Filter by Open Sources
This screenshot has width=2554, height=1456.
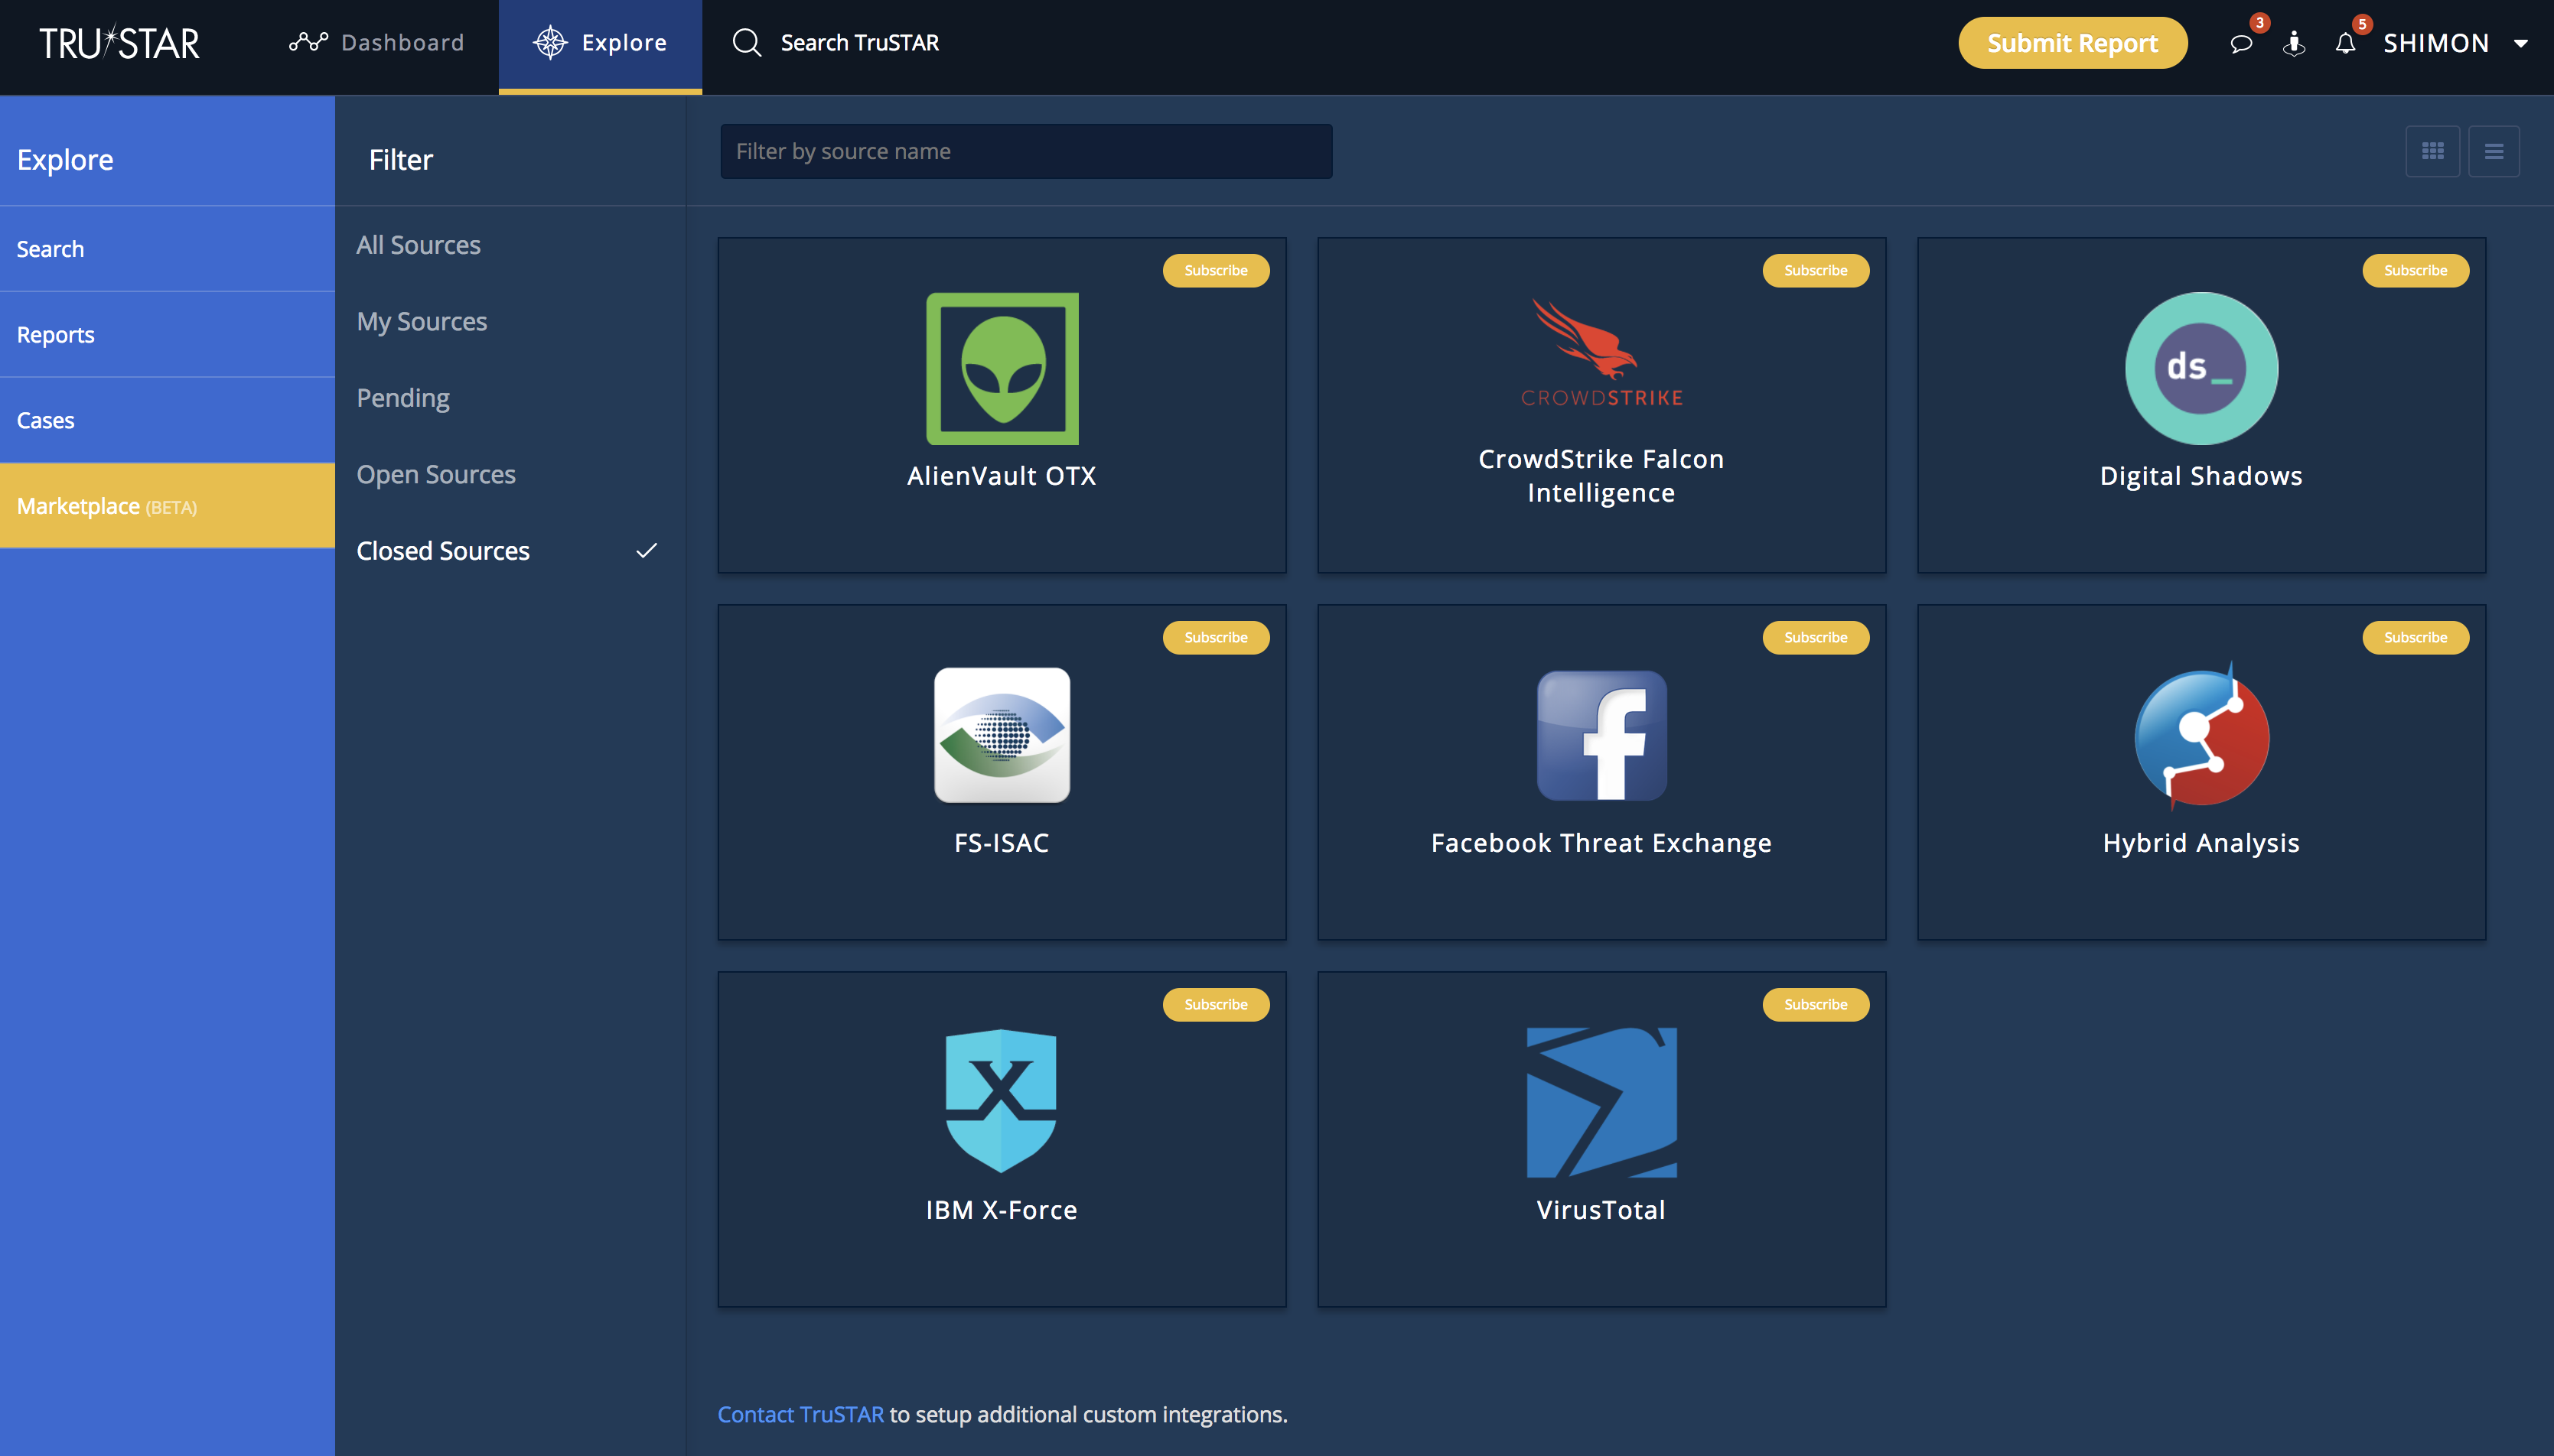pos(435,474)
